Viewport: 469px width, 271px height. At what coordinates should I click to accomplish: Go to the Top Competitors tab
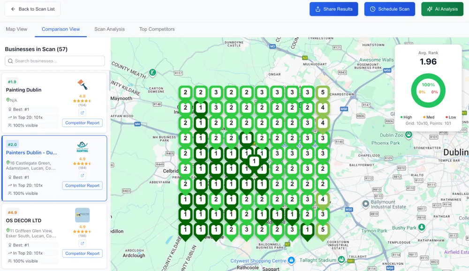[x=157, y=29]
